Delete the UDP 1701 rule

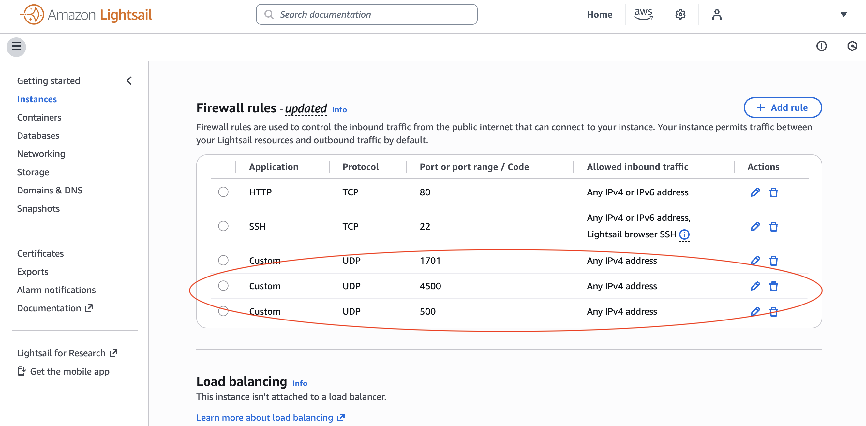click(773, 261)
